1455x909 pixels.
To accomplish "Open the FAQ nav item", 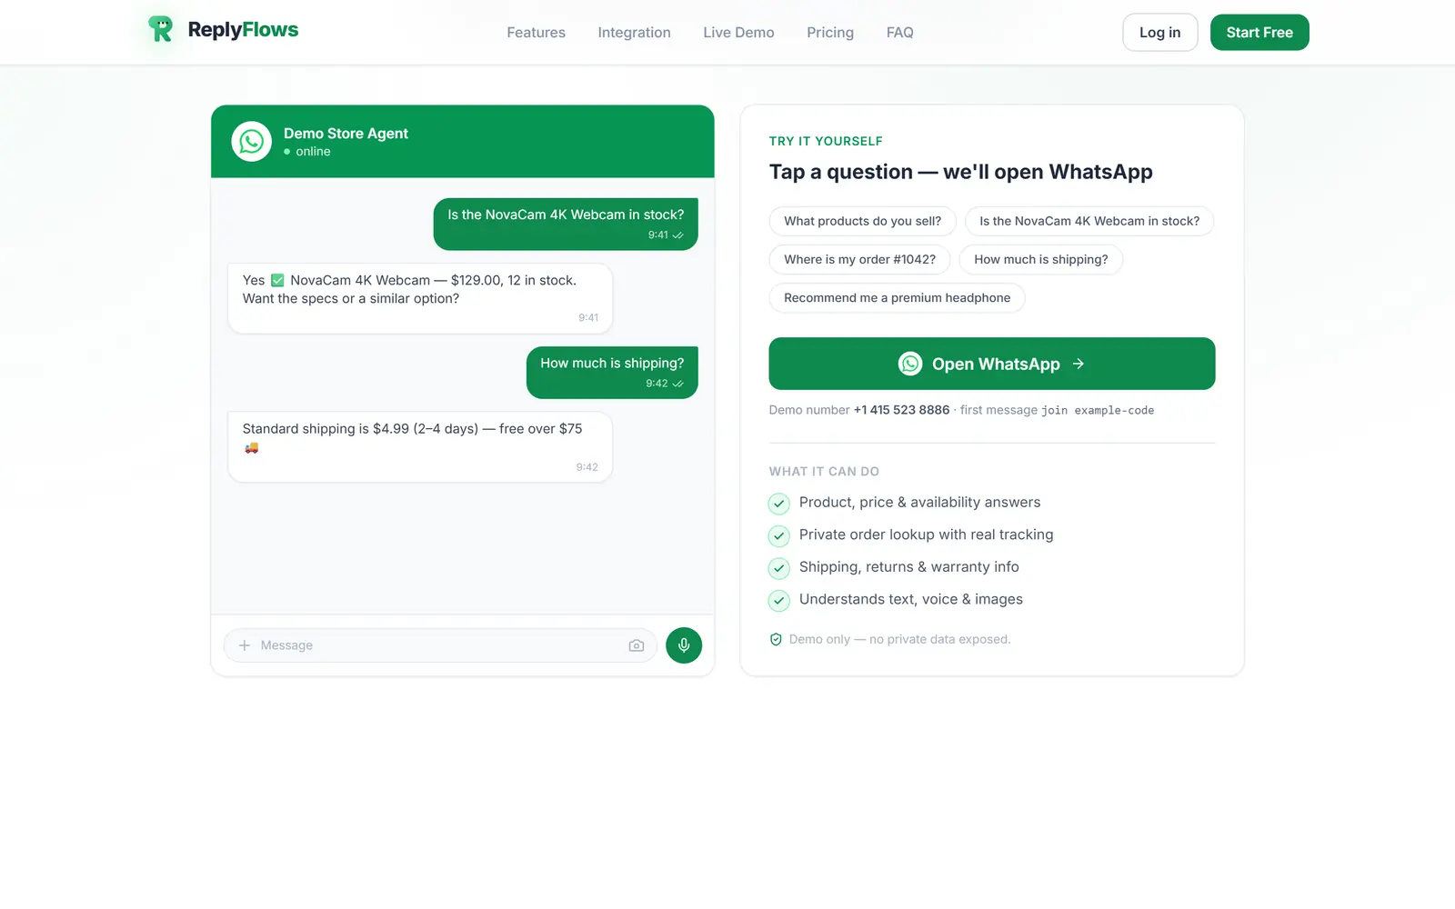I will [899, 33].
